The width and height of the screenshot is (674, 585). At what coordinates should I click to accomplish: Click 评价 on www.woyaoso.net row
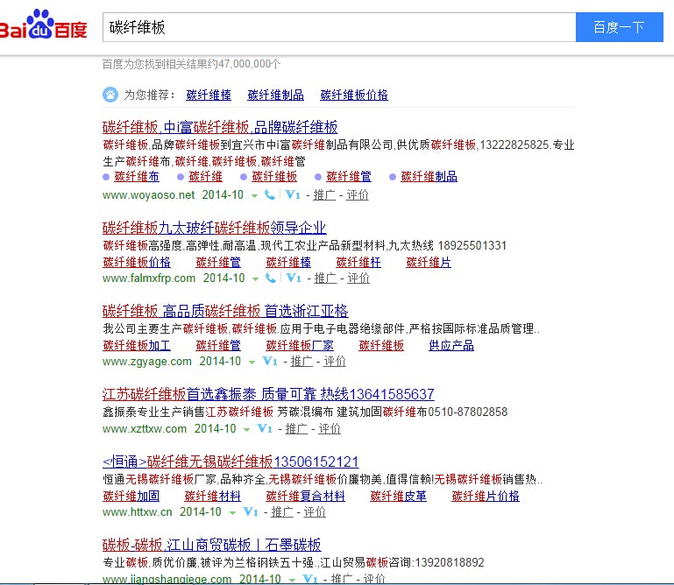click(358, 195)
